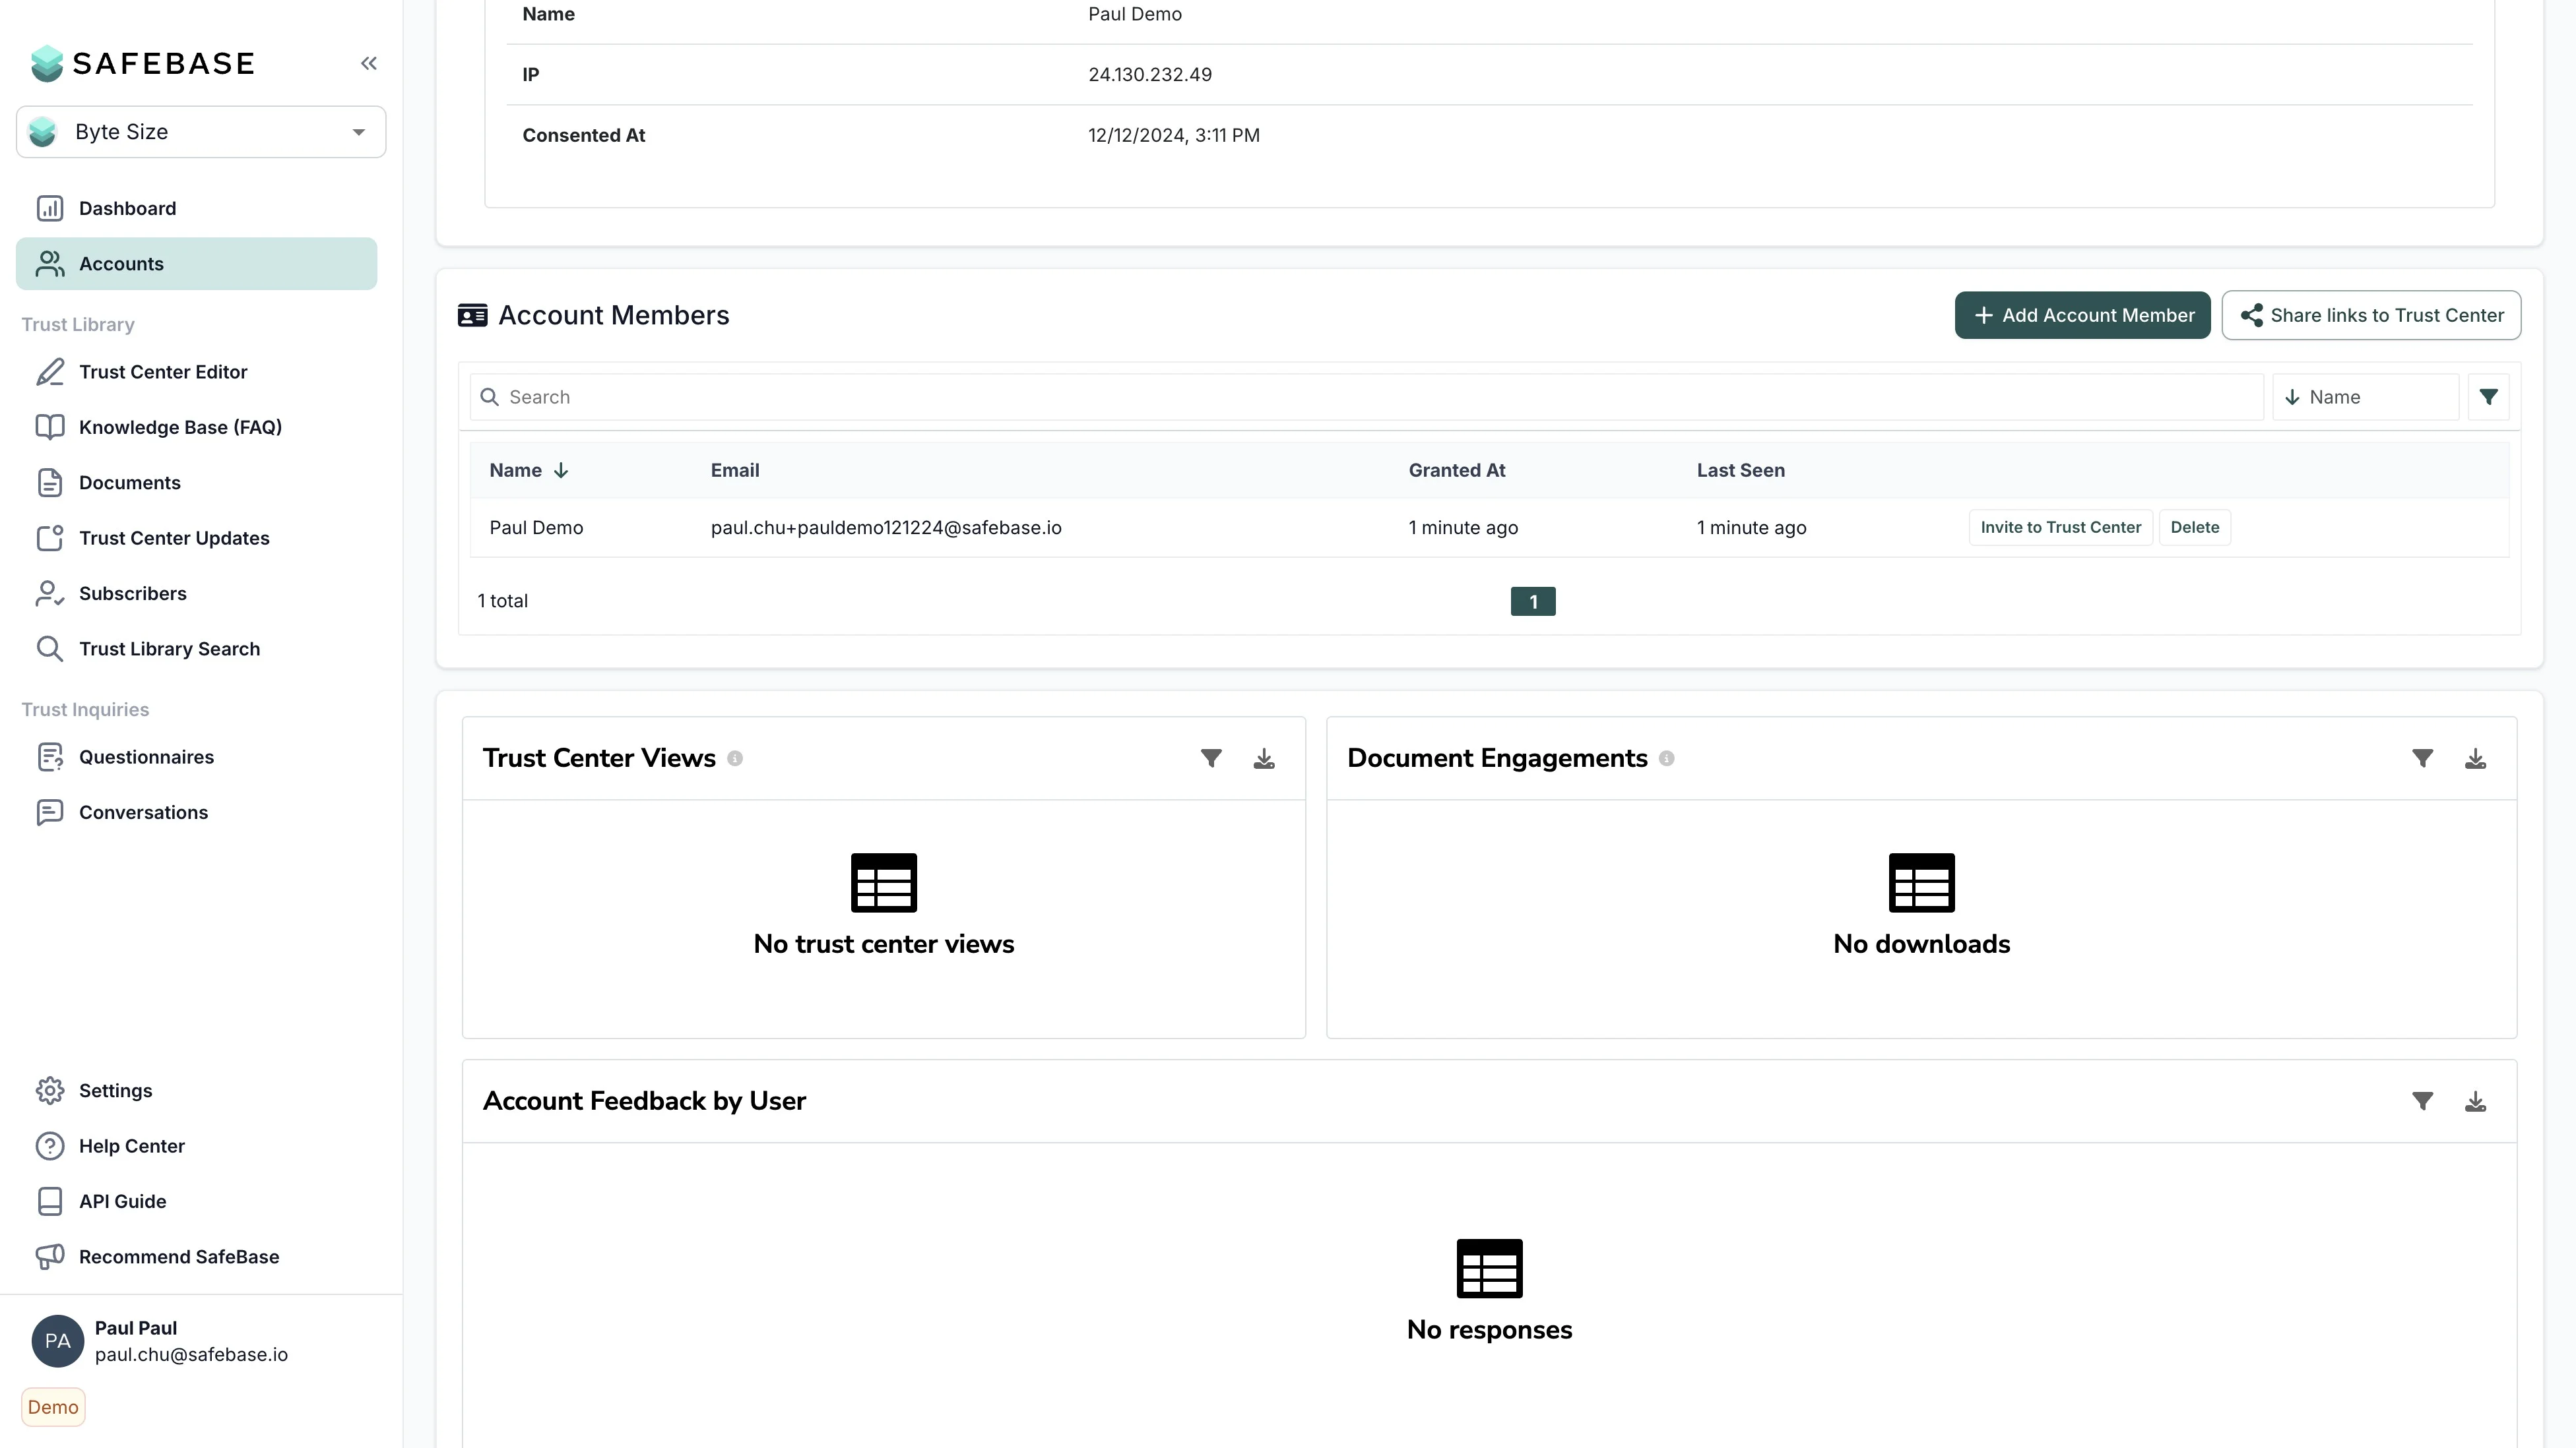Download Account Feedback by User data

click(2475, 1101)
